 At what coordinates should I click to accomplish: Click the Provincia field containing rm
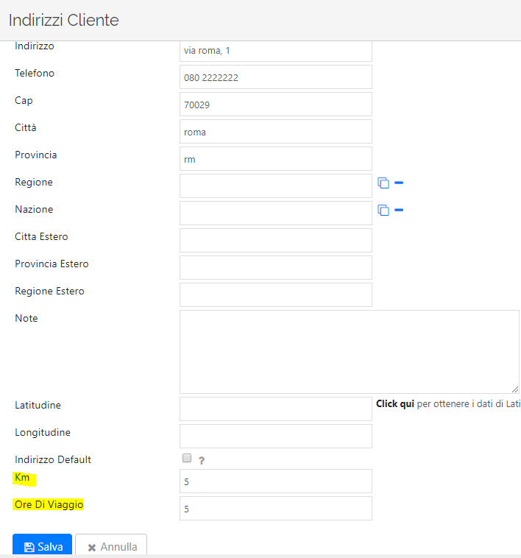point(276,159)
